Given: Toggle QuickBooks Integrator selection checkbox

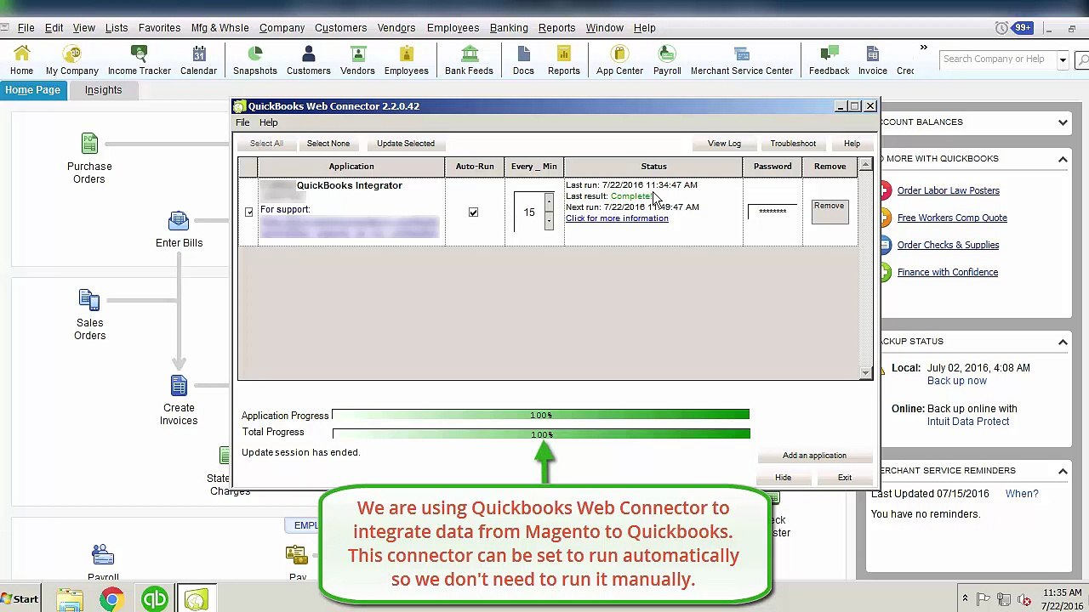Looking at the screenshot, I should click(x=248, y=212).
